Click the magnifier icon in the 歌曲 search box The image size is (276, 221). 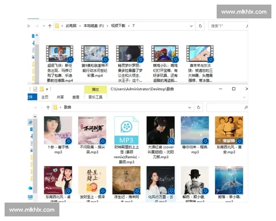pyautogui.click(x=246, y=107)
